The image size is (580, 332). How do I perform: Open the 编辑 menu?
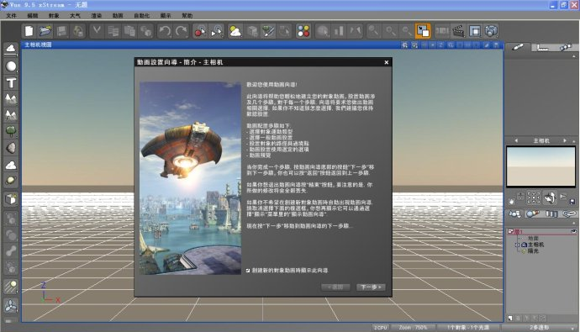[33, 15]
